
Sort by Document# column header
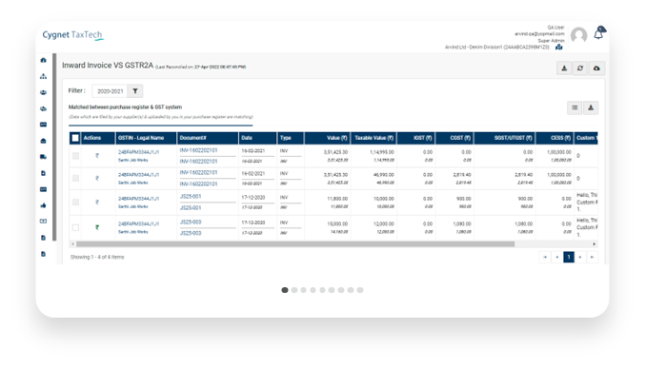pos(208,138)
